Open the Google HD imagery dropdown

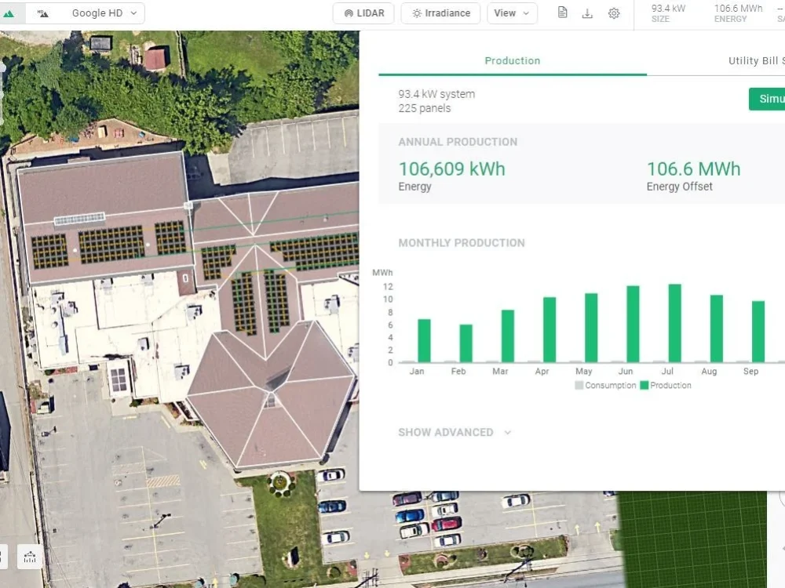[x=104, y=13]
